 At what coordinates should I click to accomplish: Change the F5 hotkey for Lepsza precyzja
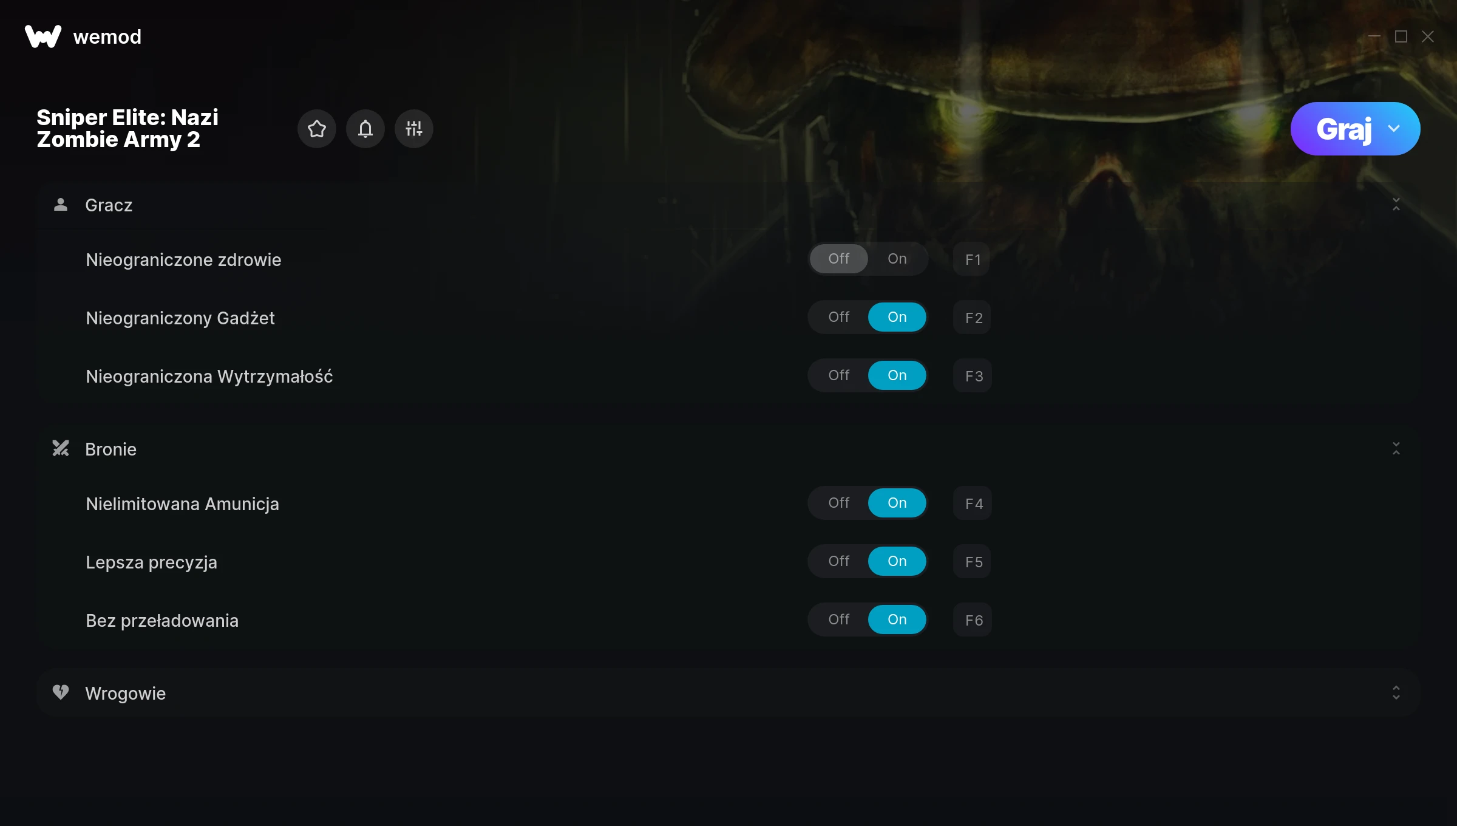pos(973,562)
